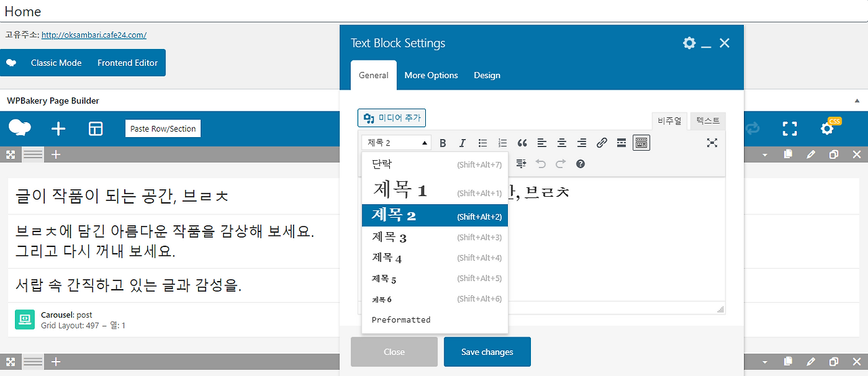Clone the upper row
The width and height of the screenshot is (868, 376).
pyautogui.click(x=833, y=155)
